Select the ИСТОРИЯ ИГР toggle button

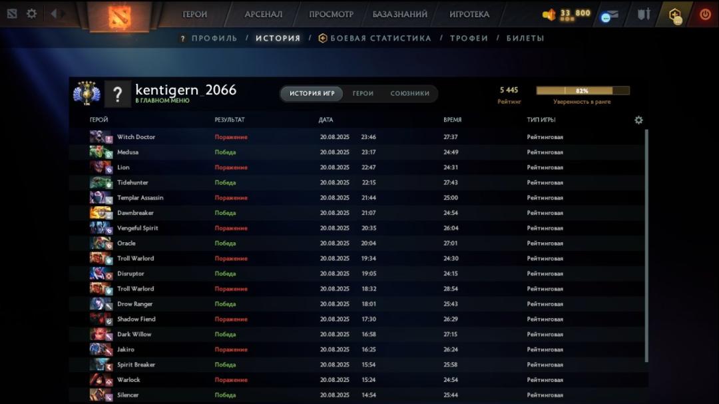pos(312,94)
